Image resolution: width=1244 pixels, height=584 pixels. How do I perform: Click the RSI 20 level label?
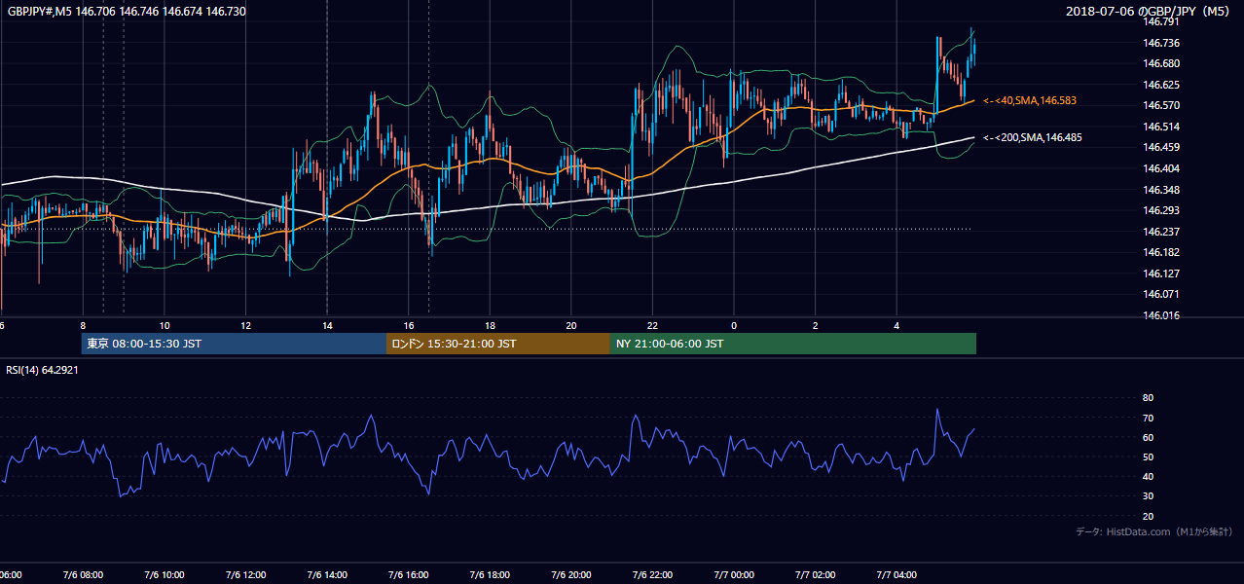(1149, 516)
